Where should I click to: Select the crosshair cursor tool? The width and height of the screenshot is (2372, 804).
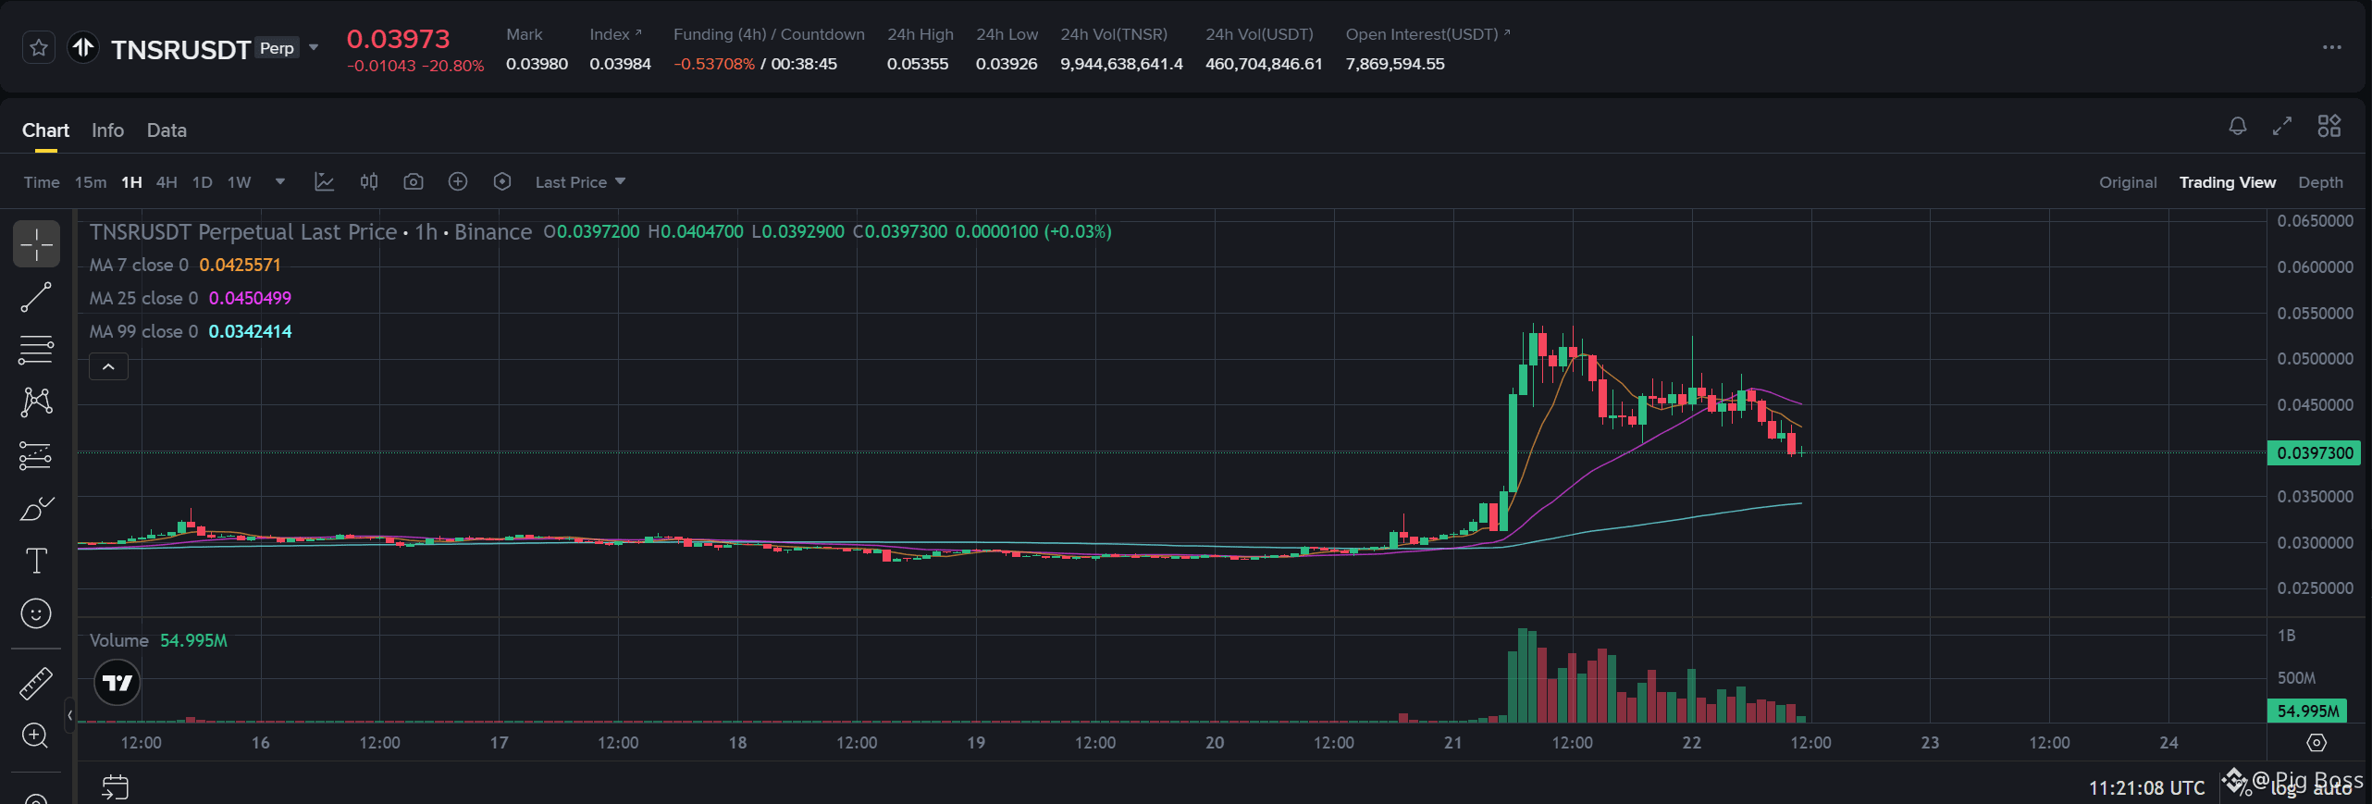tap(36, 244)
